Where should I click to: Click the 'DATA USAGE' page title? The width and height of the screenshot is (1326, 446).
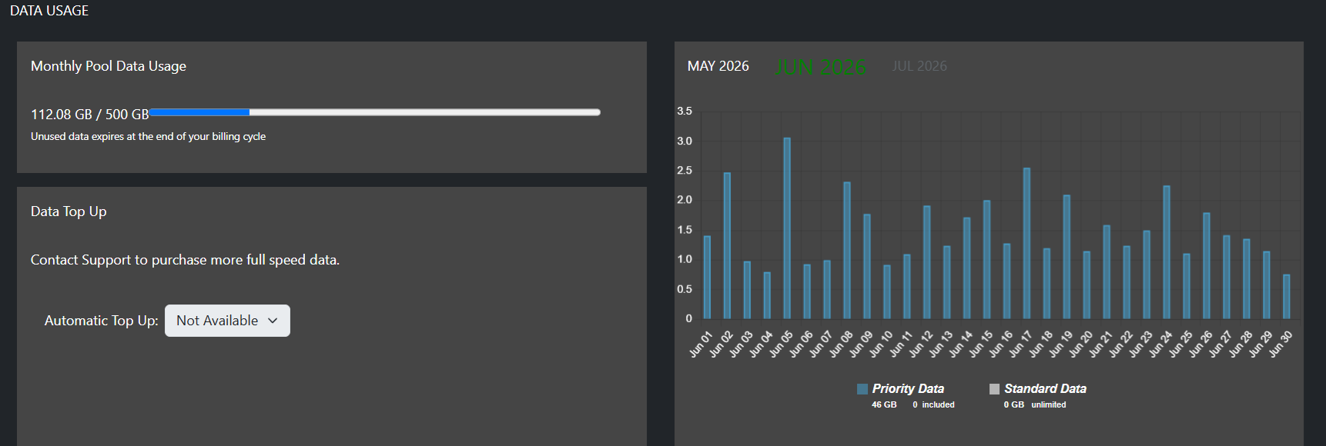49,11
